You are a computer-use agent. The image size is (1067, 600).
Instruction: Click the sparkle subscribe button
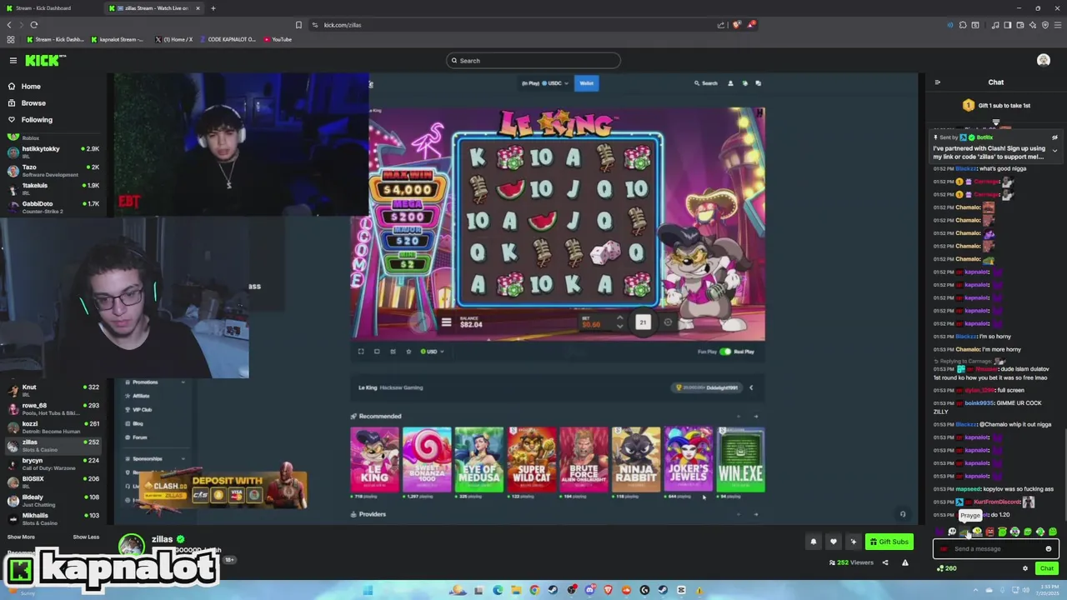[853, 542]
